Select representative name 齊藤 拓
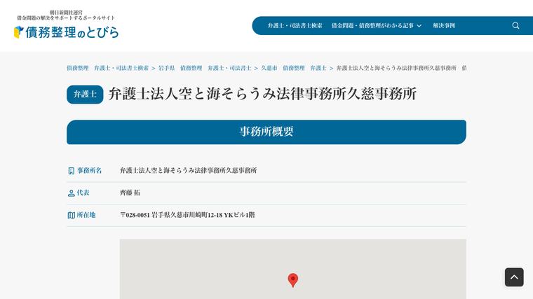533x299 pixels. [x=130, y=193]
